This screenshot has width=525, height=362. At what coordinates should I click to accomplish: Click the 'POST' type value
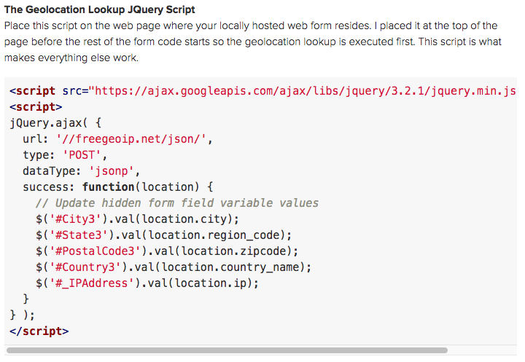82,154
